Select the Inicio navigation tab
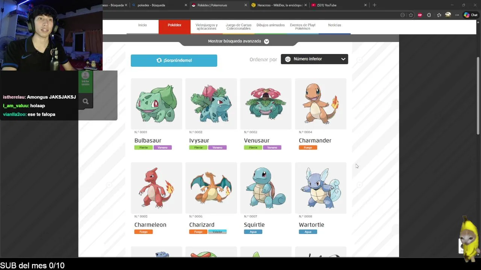Image resolution: width=481 pixels, height=270 pixels. tap(142, 25)
